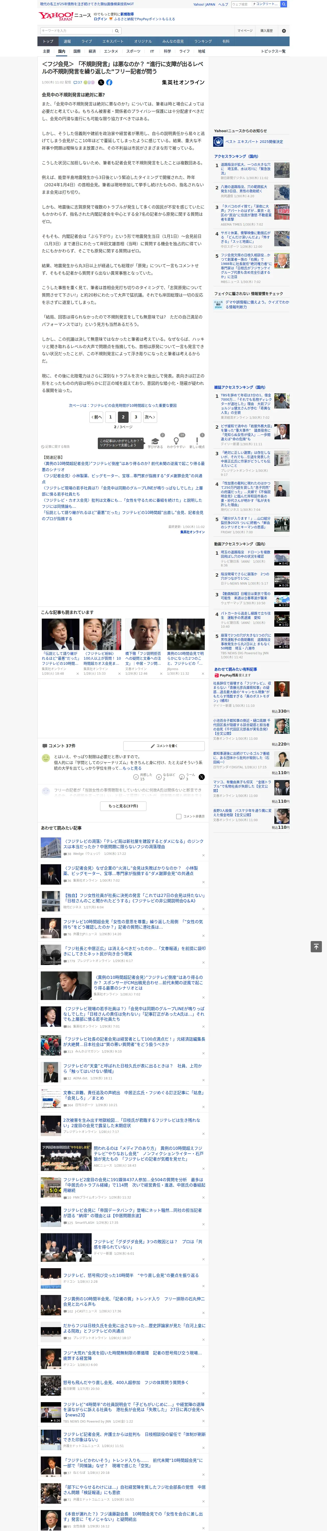
Task: Open video ranking item 1 thumbnail about 道路陥没
Action: pyautogui.click(x=282, y=558)
